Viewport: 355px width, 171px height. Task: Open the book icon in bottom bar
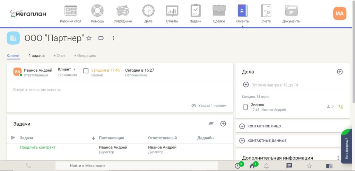point(329,166)
